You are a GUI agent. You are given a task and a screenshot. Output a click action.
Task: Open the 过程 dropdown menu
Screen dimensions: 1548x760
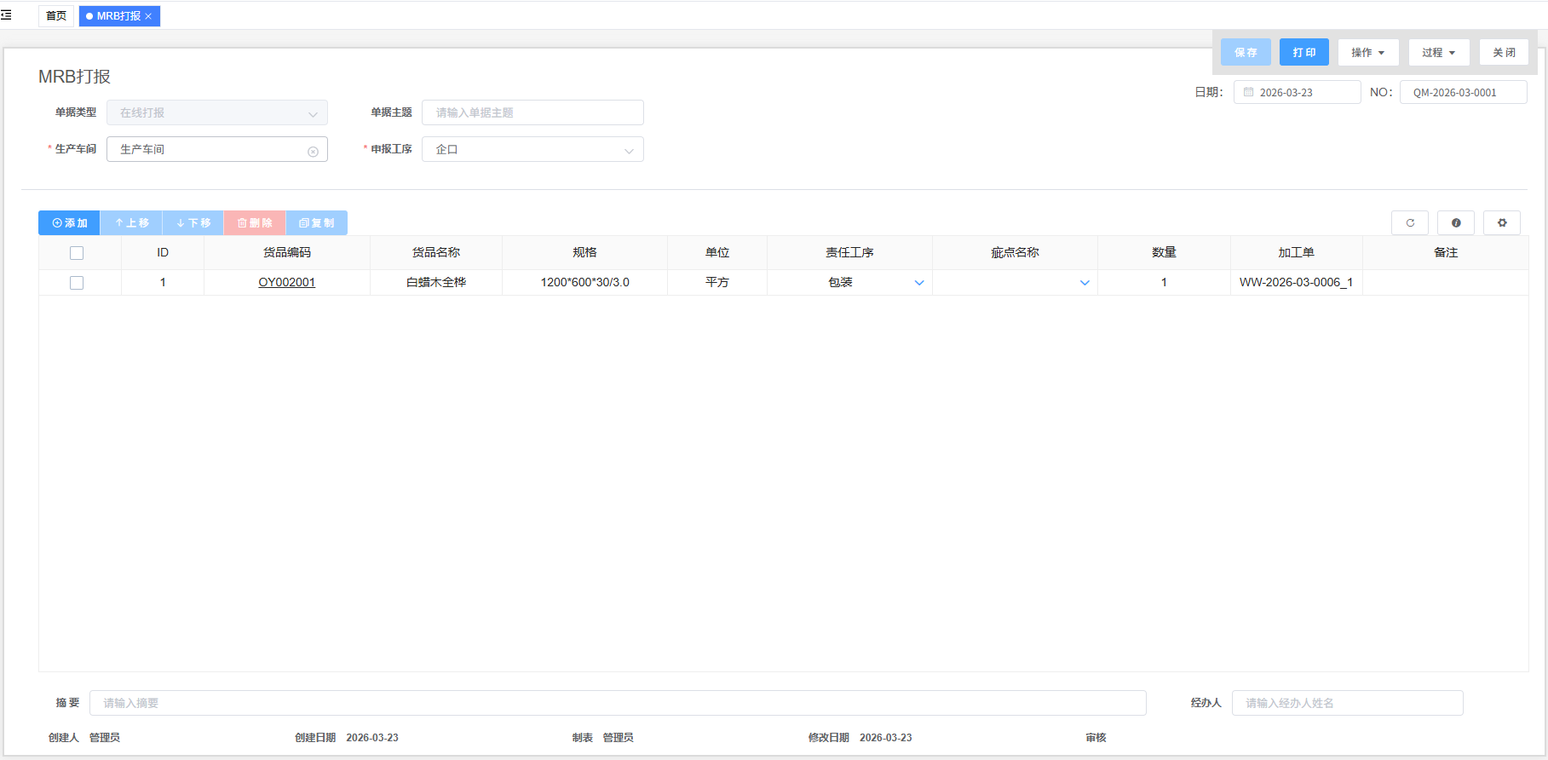pyautogui.click(x=1438, y=53)
